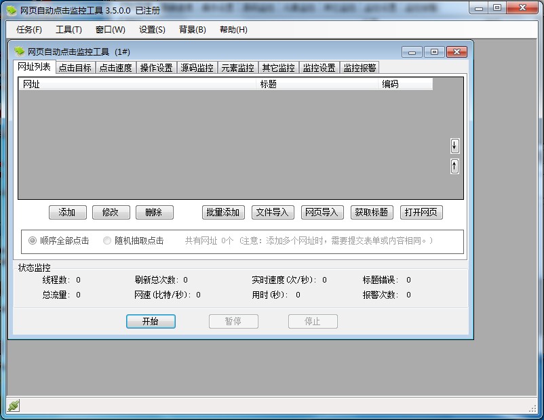Switch to the 监控报警 tab
This screenshot has width=544, height=420.
[x=360, y=68]
